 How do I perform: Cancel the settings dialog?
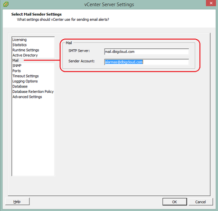pos(200,202)
